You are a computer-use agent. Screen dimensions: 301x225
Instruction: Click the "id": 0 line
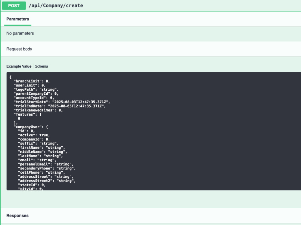(x=26, y=131)
